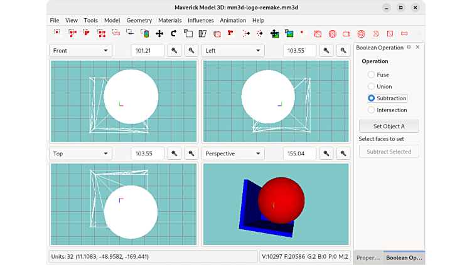Open the Top view dropdown

click(x=80, y=153)
